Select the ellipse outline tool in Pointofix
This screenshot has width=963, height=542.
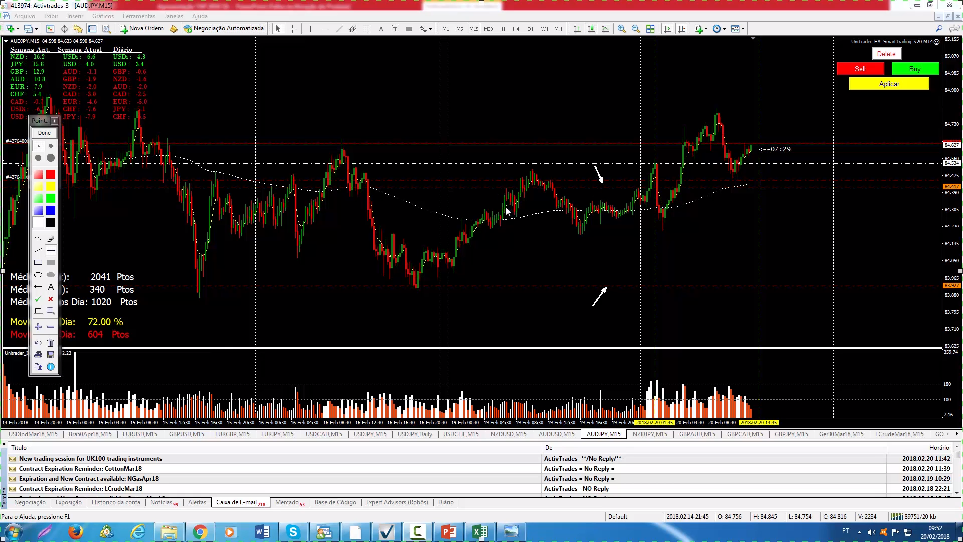[x=38, y=275]
